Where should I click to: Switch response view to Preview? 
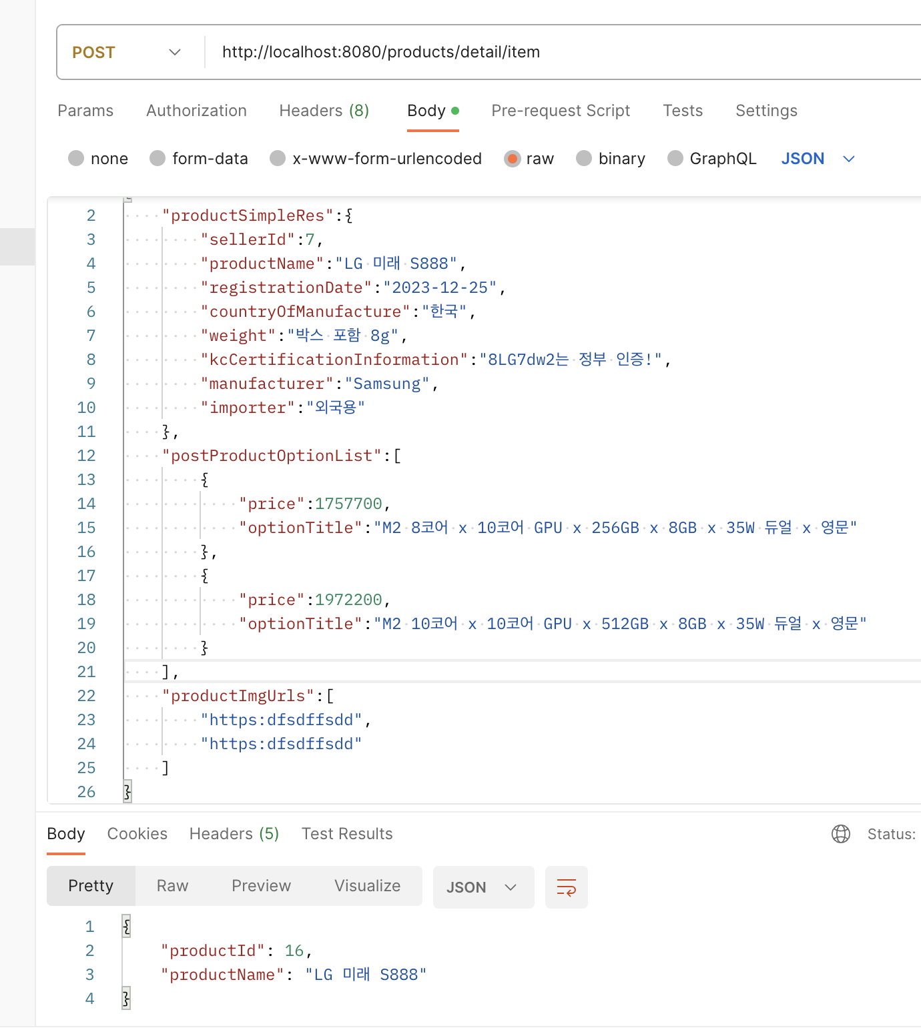click(261, 886)
